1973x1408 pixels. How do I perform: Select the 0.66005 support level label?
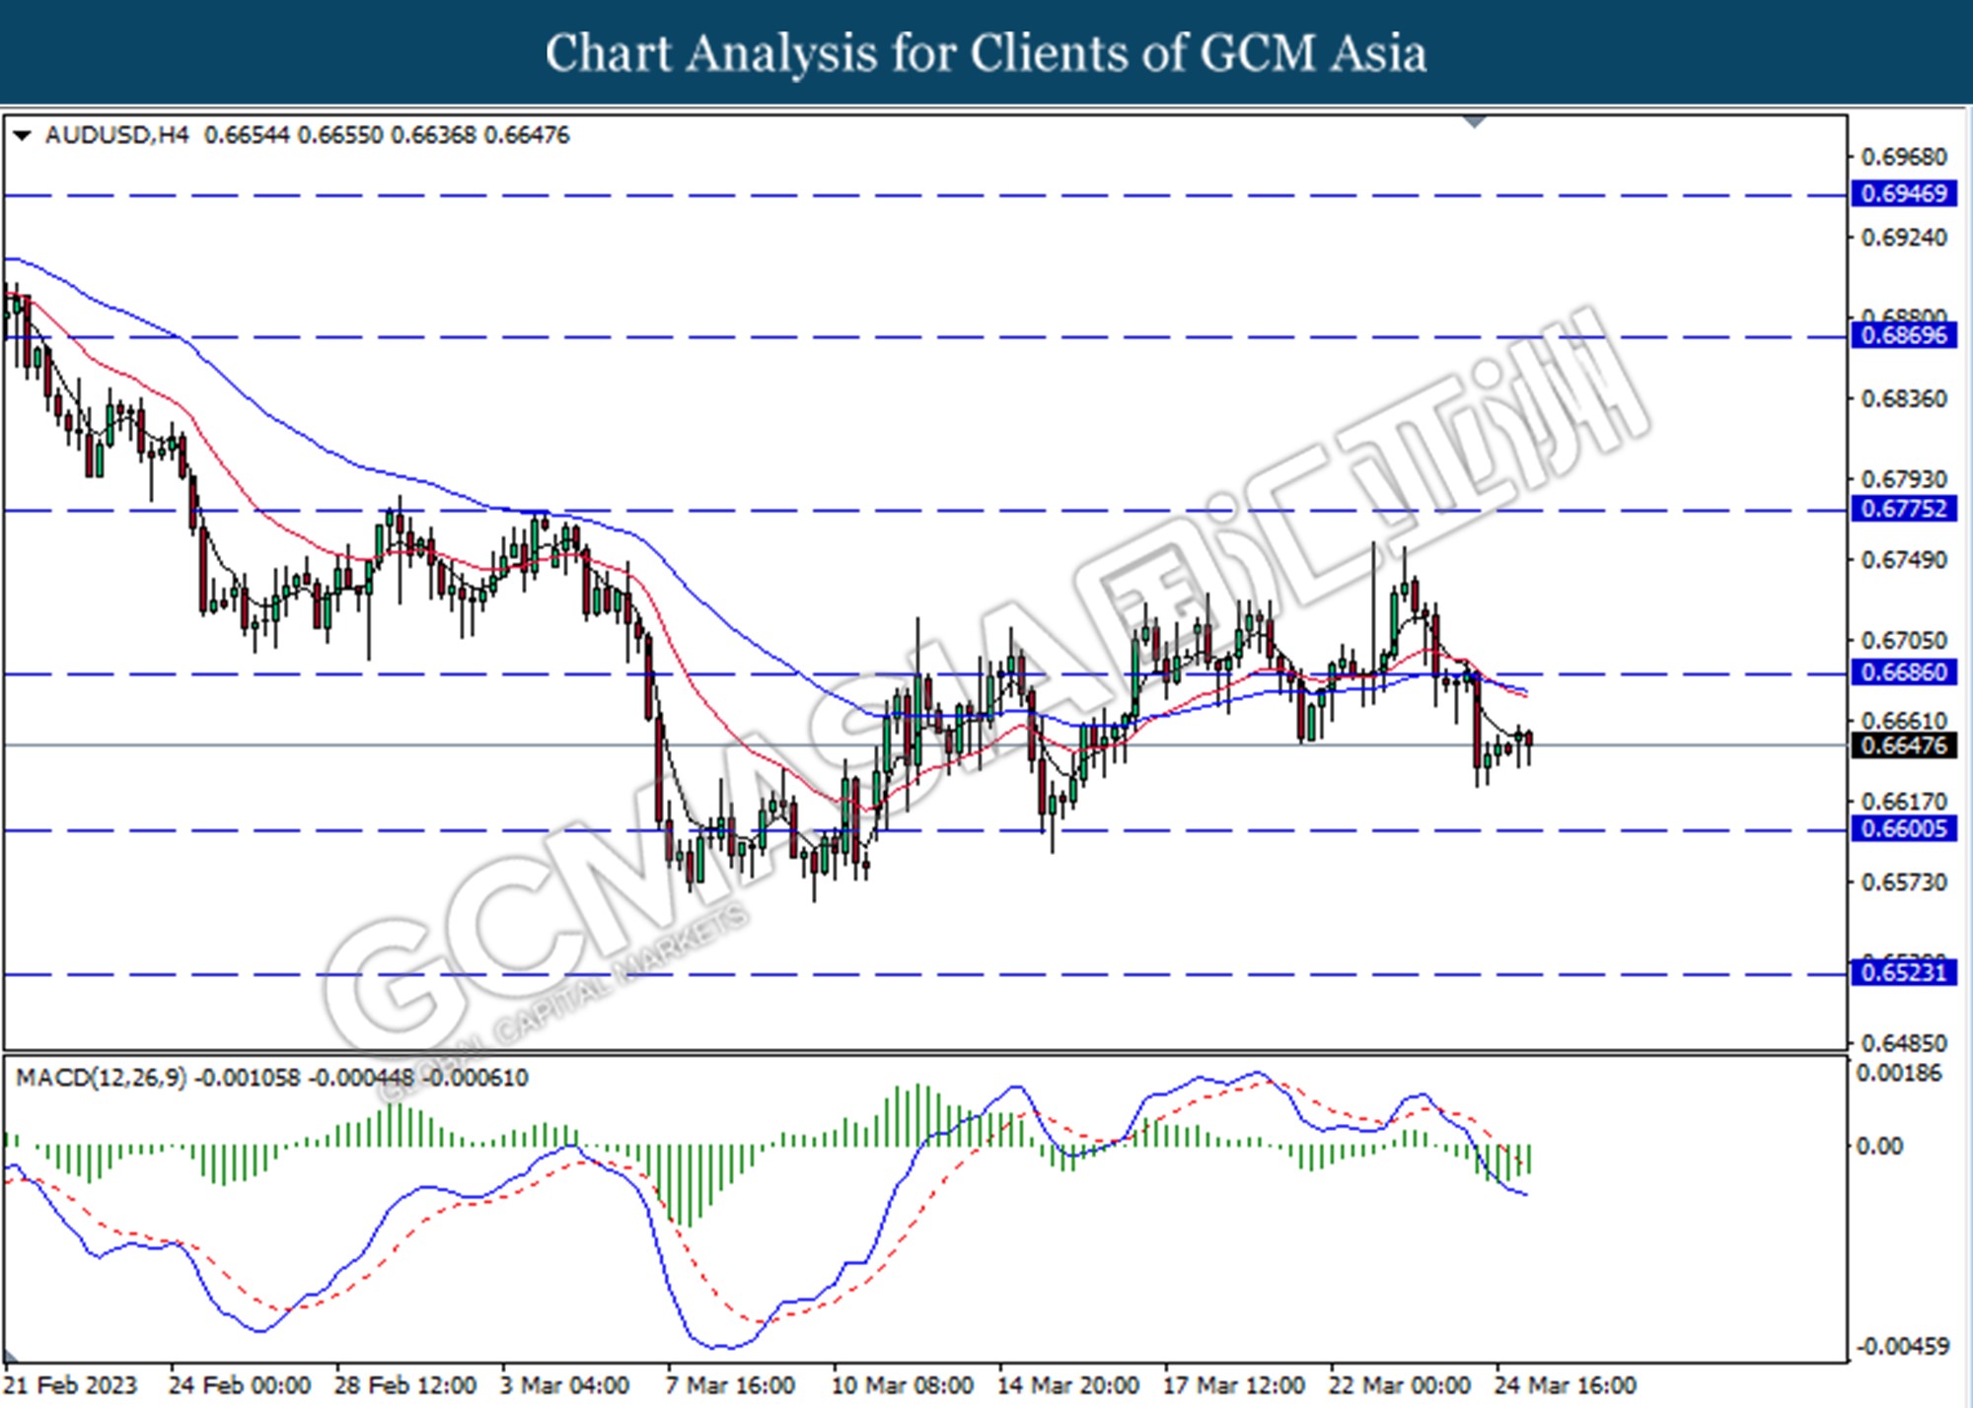pyautogui.click(x=1904, y=829)
